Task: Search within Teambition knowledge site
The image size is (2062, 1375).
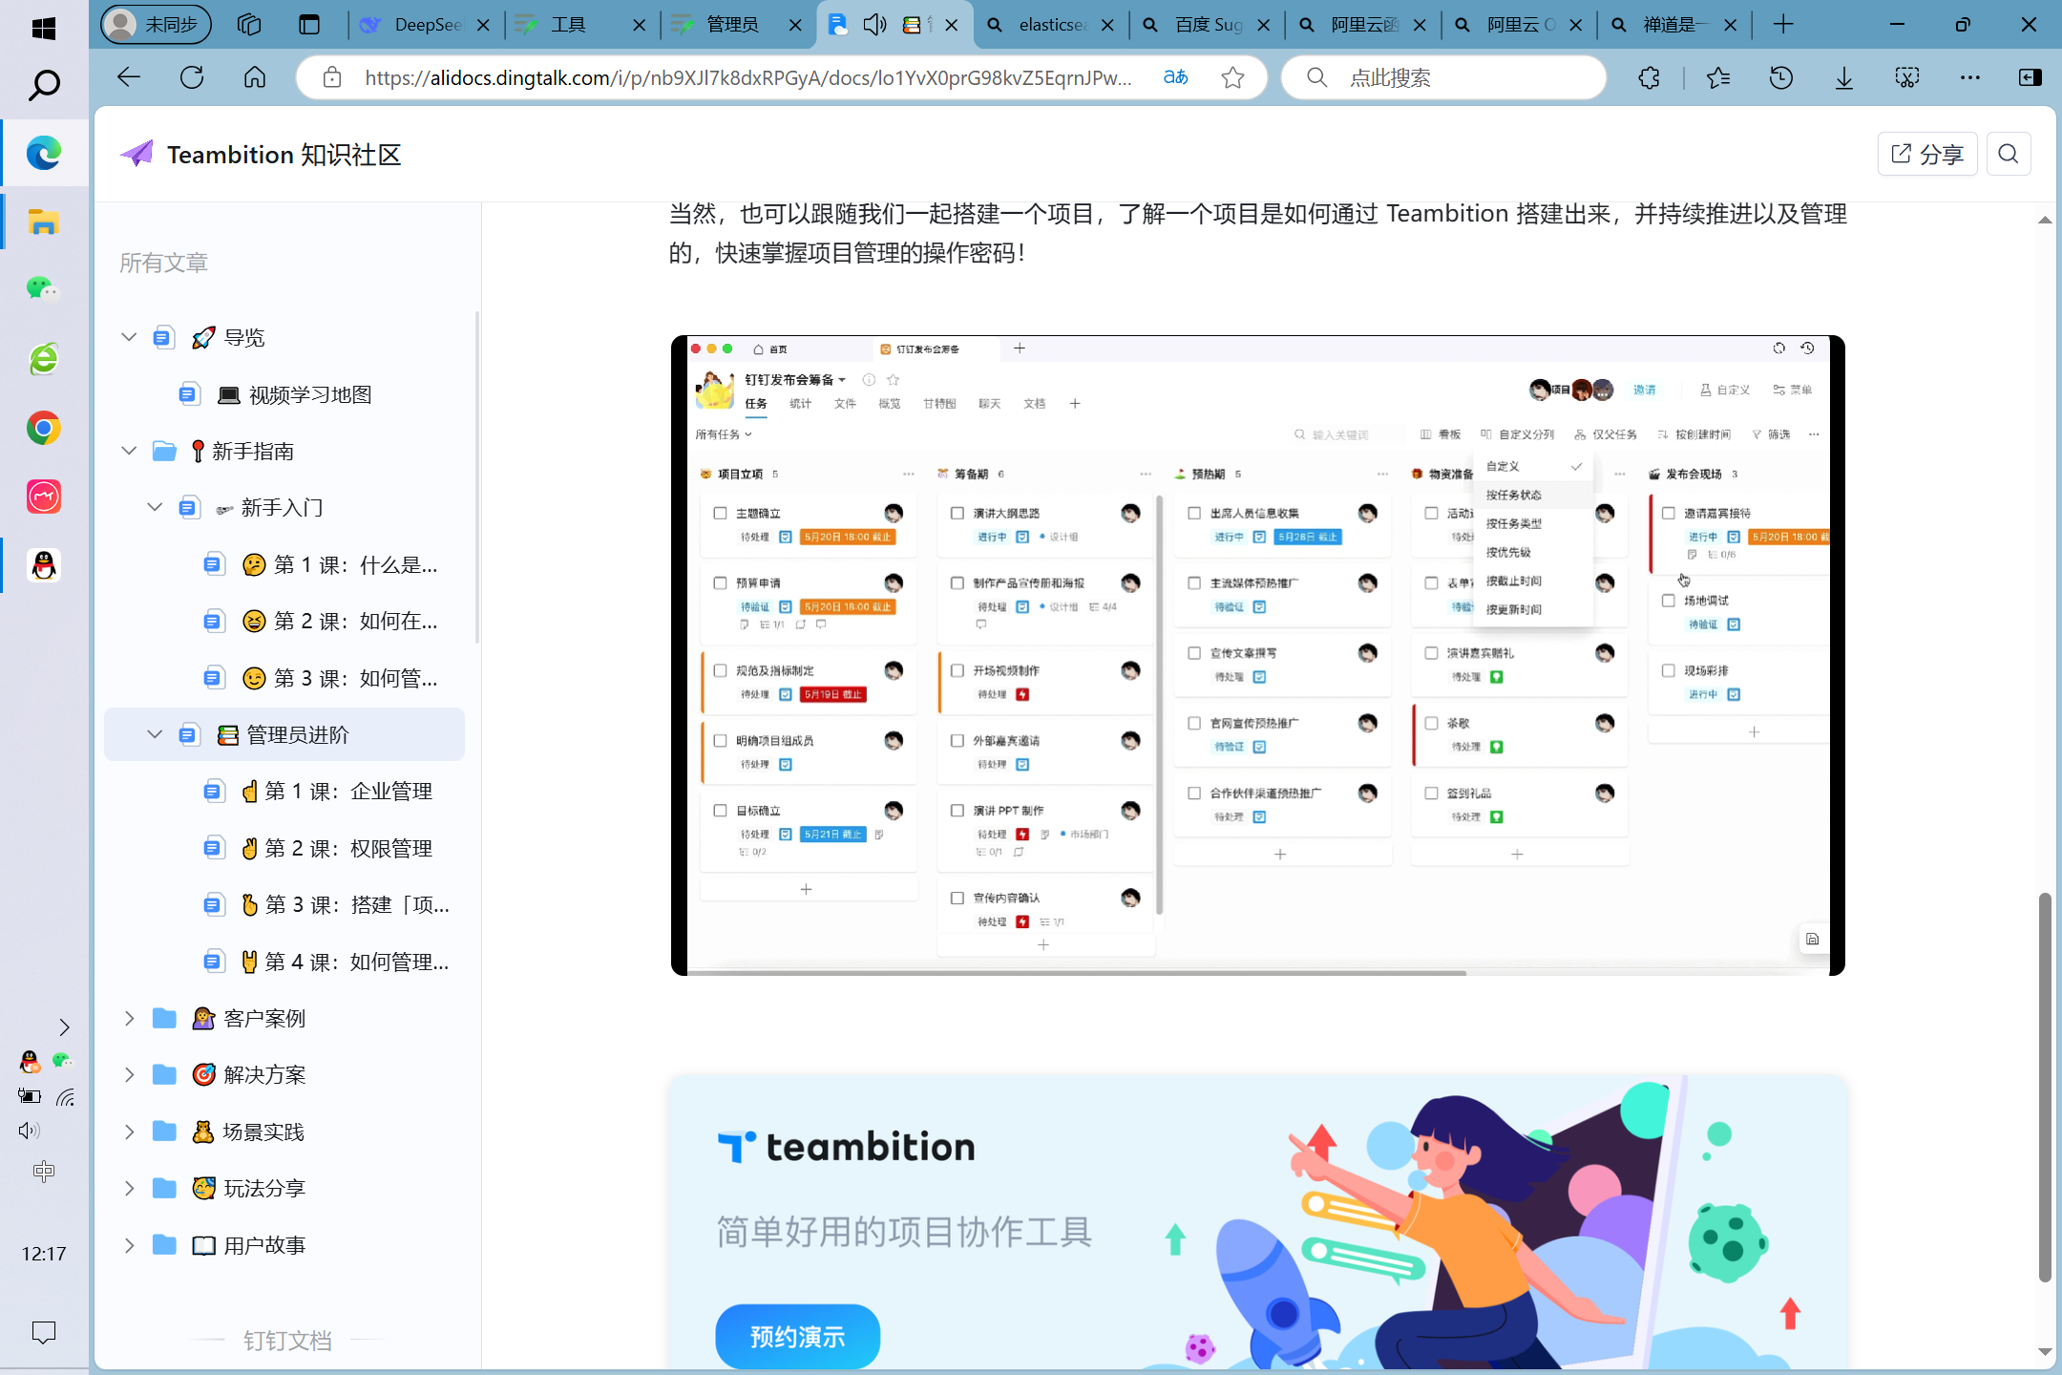Action: [2009, 154]
